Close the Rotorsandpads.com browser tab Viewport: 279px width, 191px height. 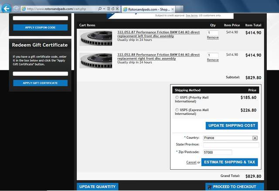173,9
